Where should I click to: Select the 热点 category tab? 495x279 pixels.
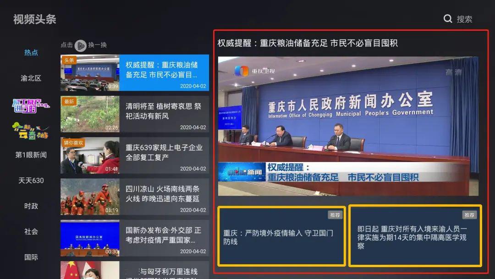[31, 53]
